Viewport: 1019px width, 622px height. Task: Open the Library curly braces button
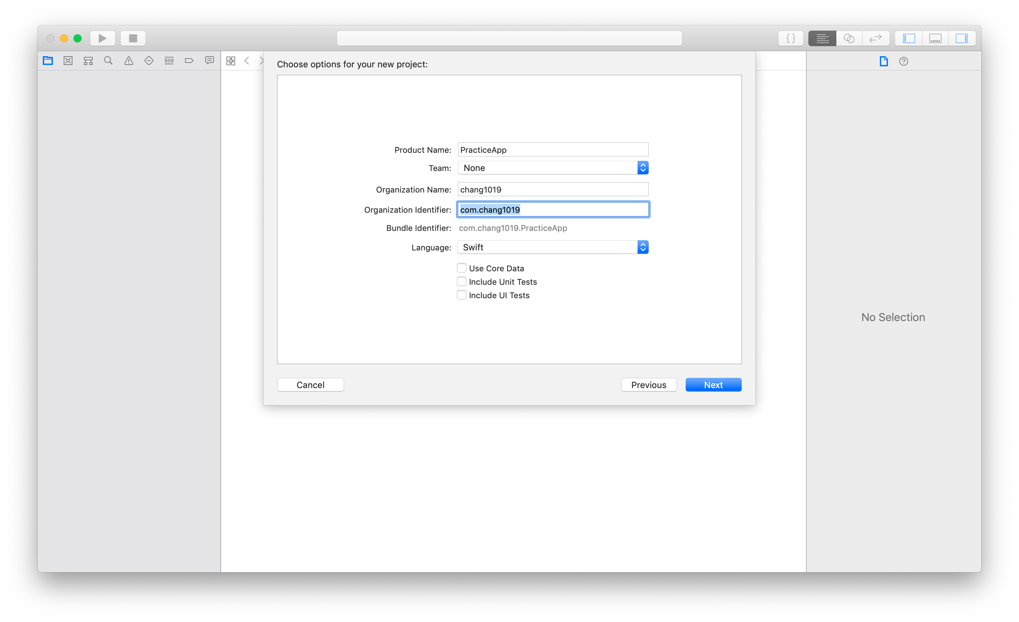click(790, 38)
